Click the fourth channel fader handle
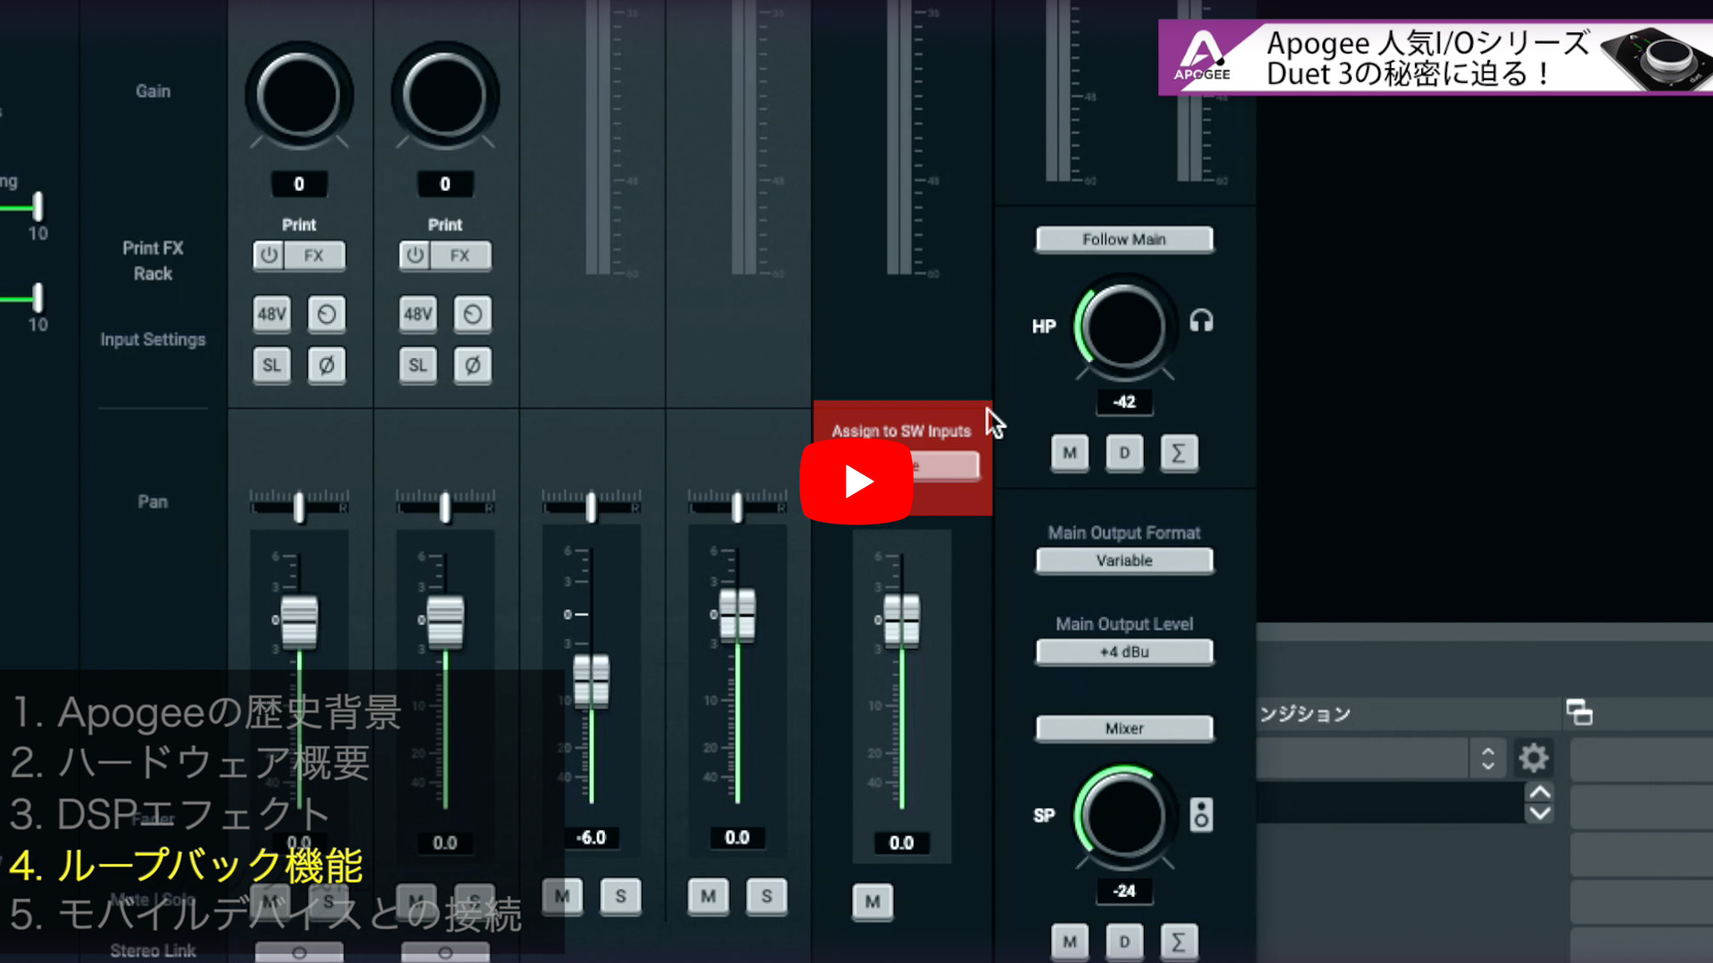Screen dimensions: 1713x963 tap(737, 614)
